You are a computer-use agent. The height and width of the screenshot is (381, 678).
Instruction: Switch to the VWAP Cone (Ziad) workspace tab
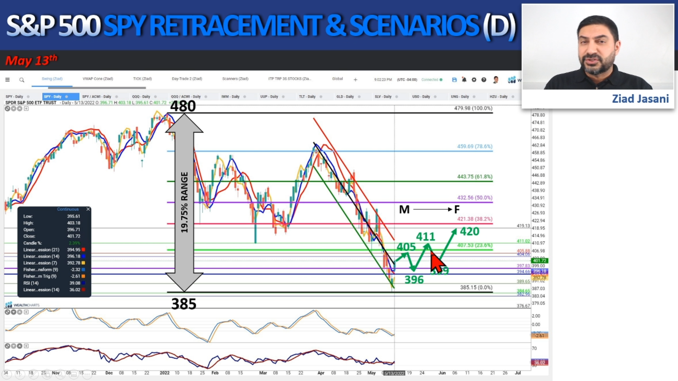pos(98,79)
